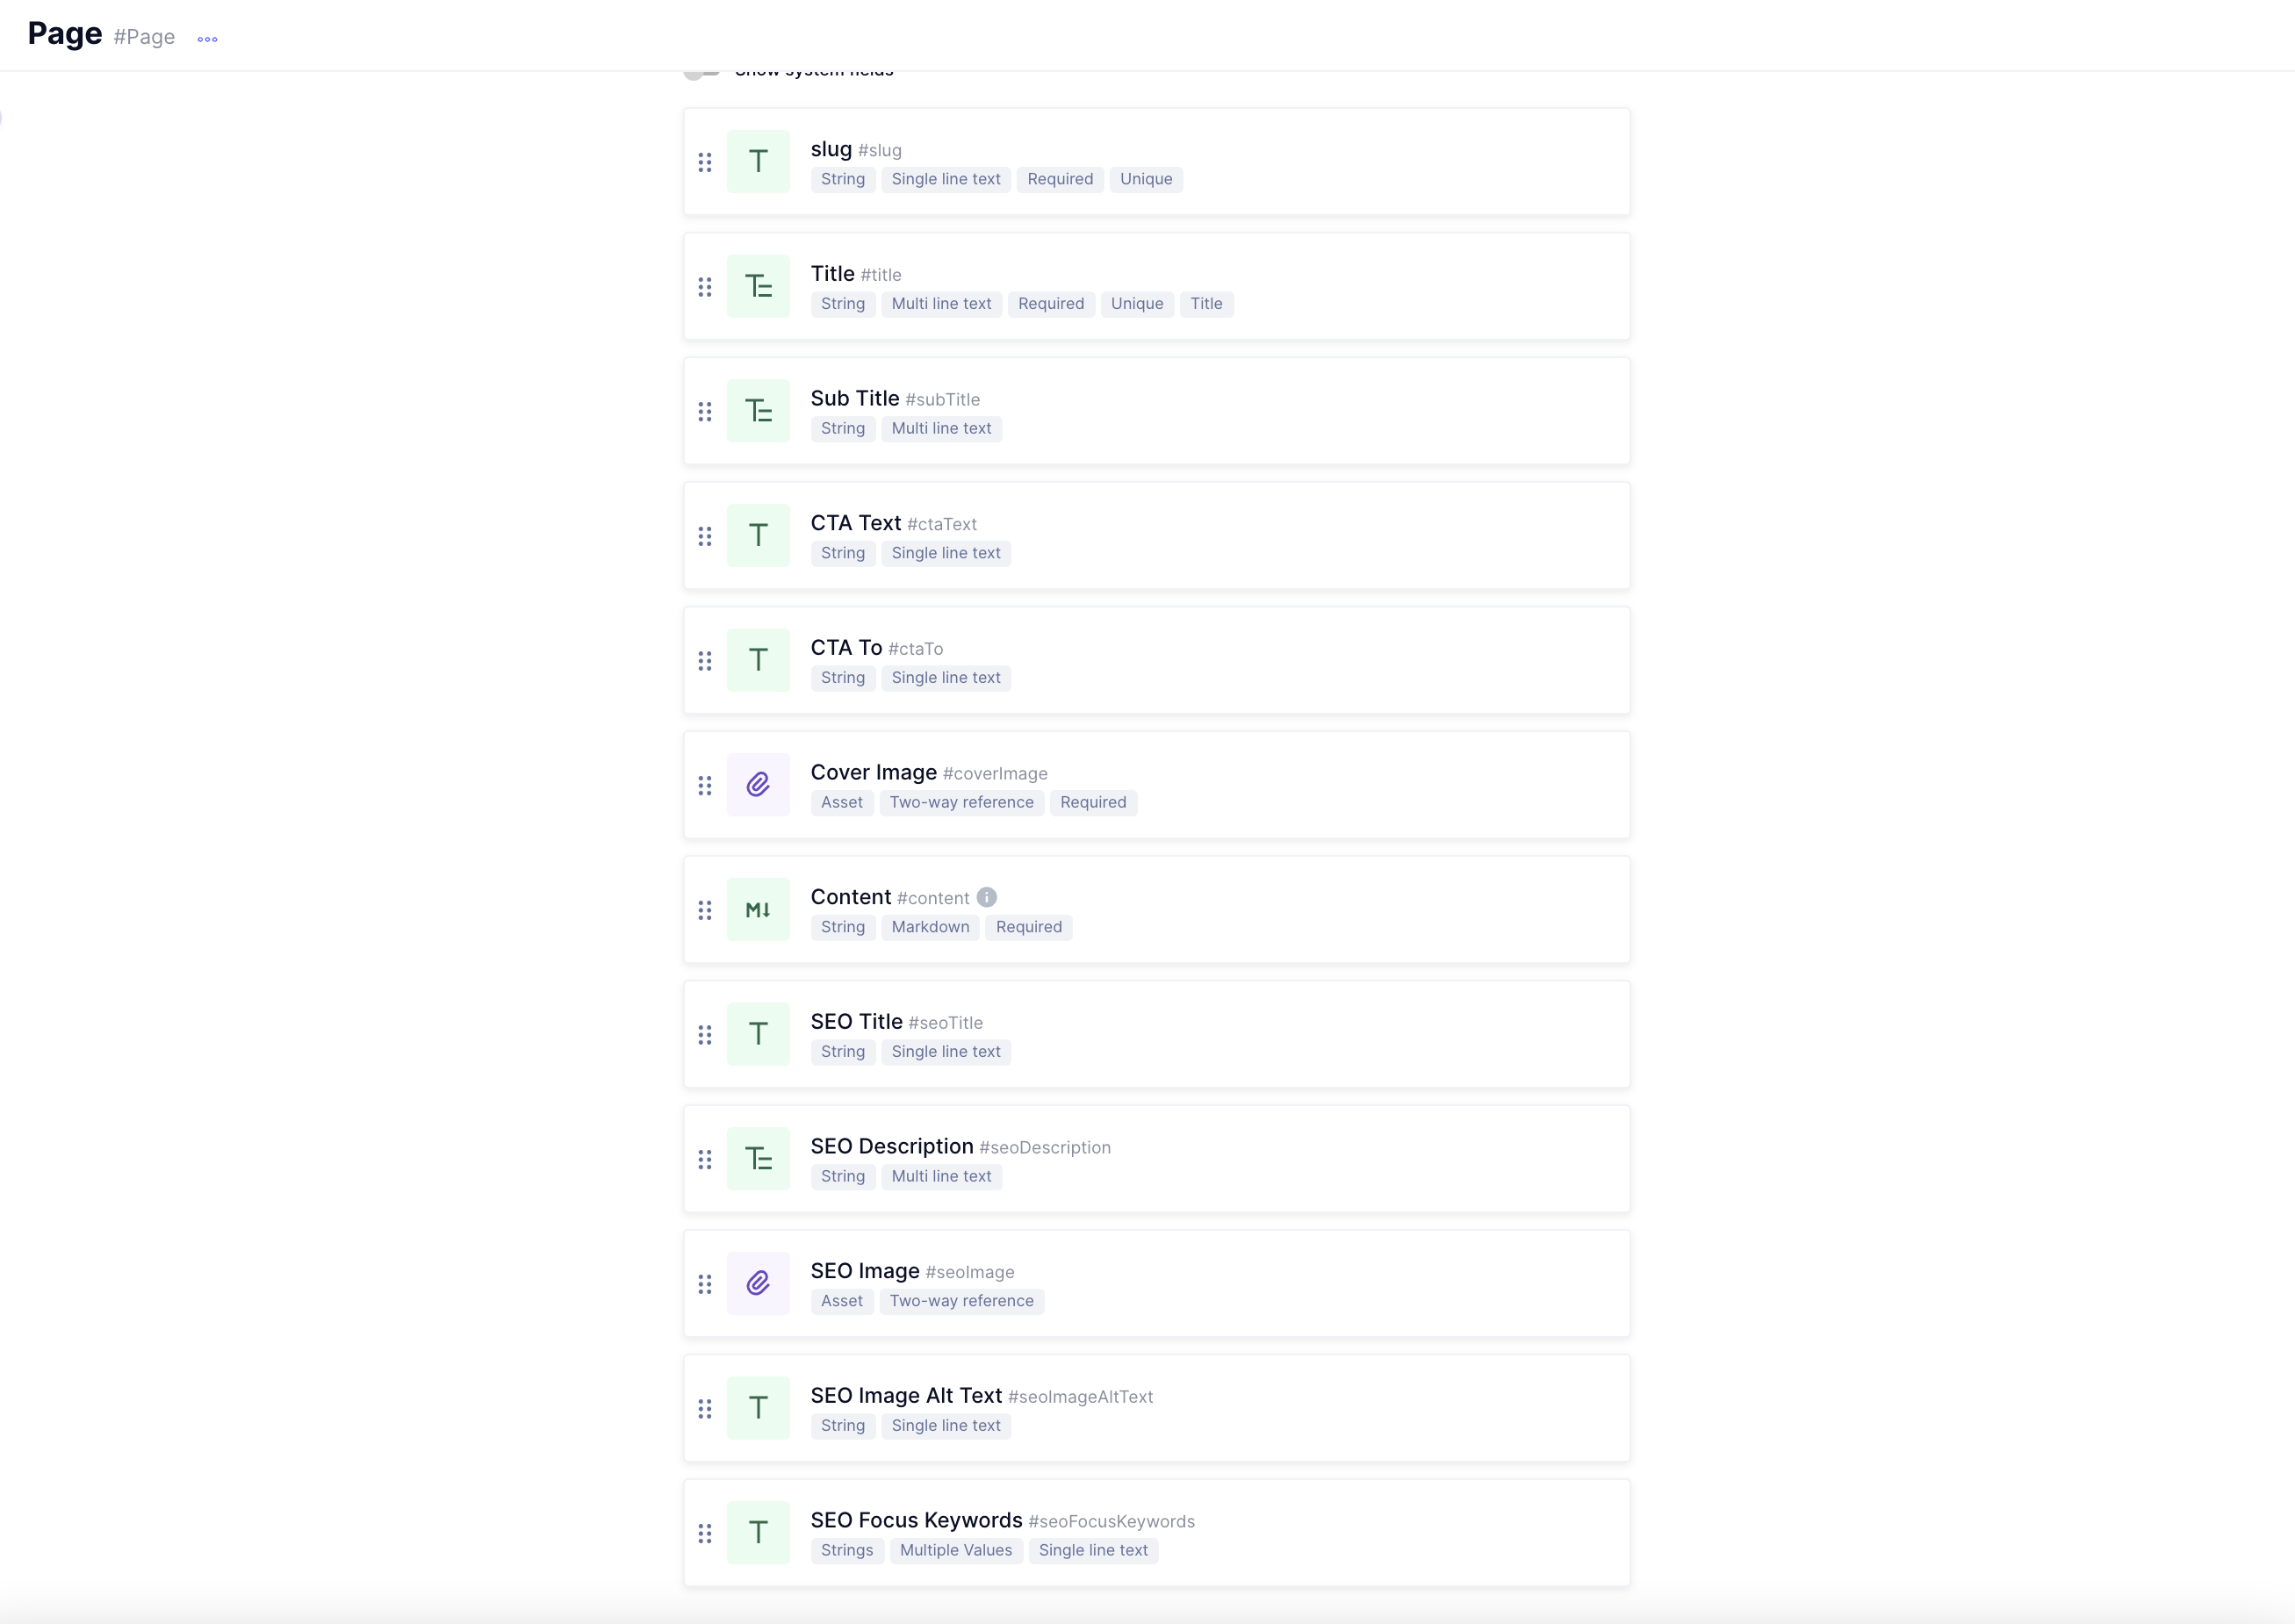Click the single line text icon for slug
Screen dimensions: 2295x1624
pos(758,160)
